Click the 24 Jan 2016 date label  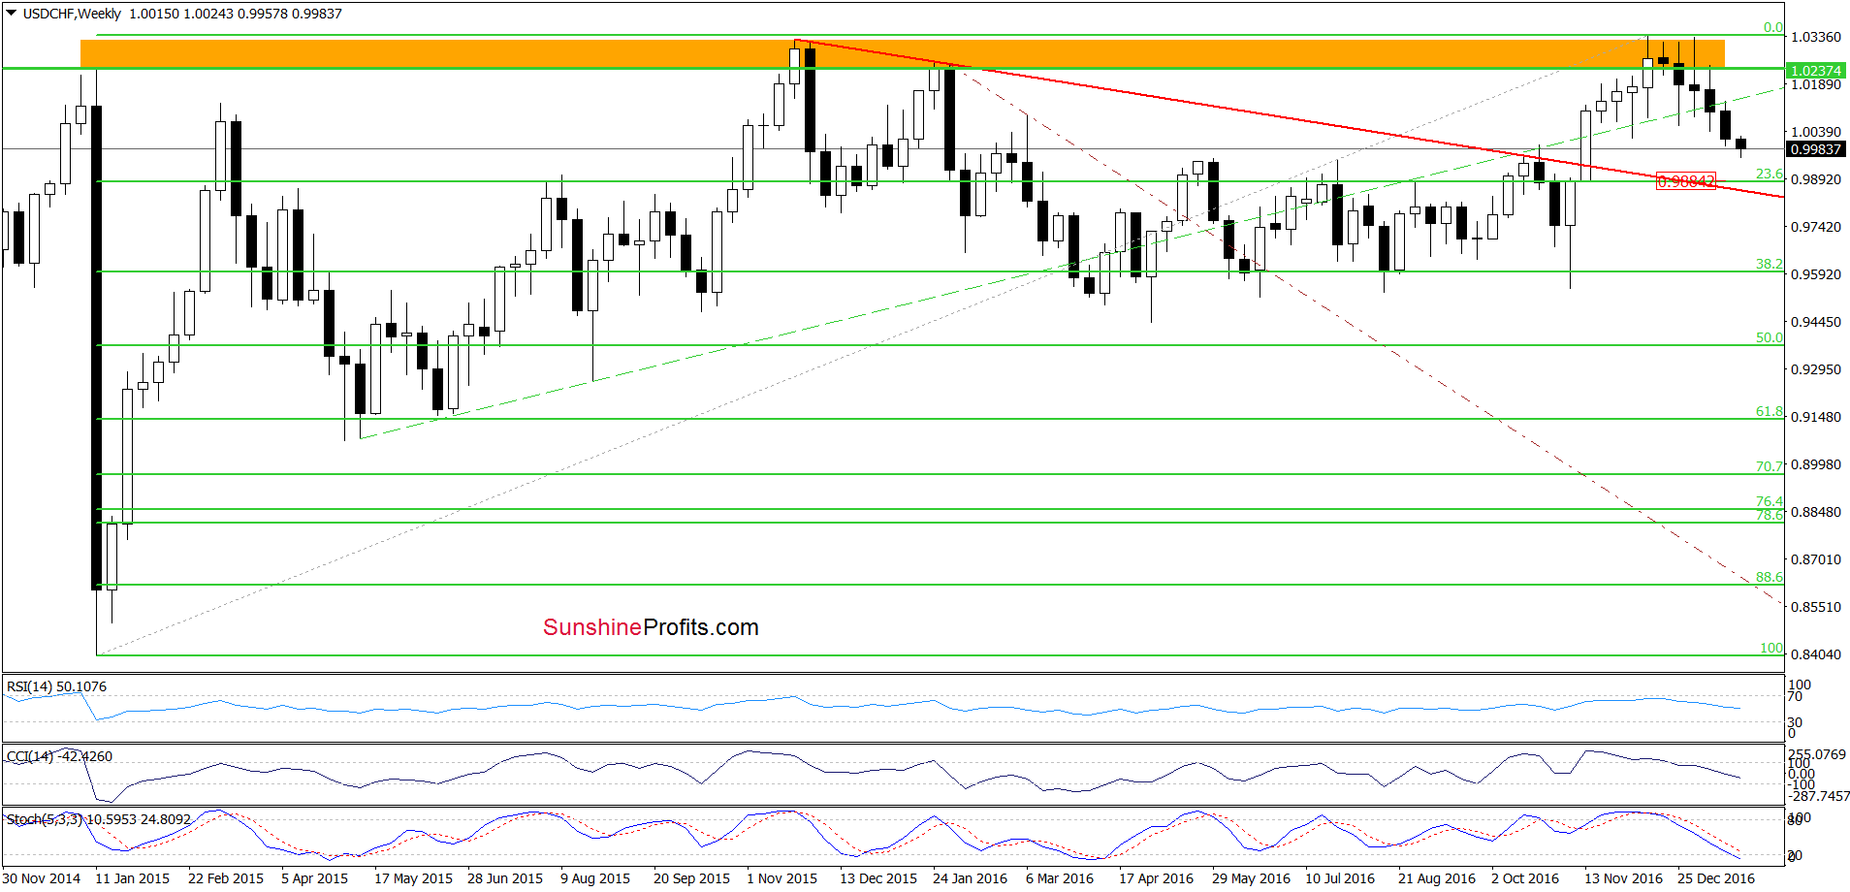(x=971, y=878)
